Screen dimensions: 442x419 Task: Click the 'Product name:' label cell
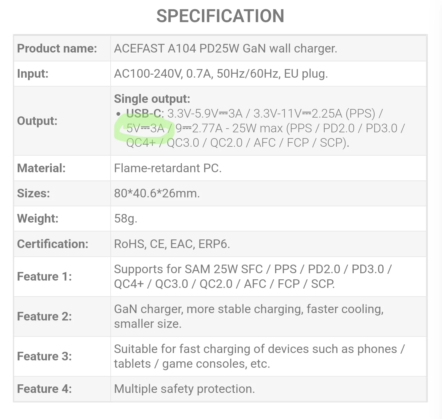57,48
